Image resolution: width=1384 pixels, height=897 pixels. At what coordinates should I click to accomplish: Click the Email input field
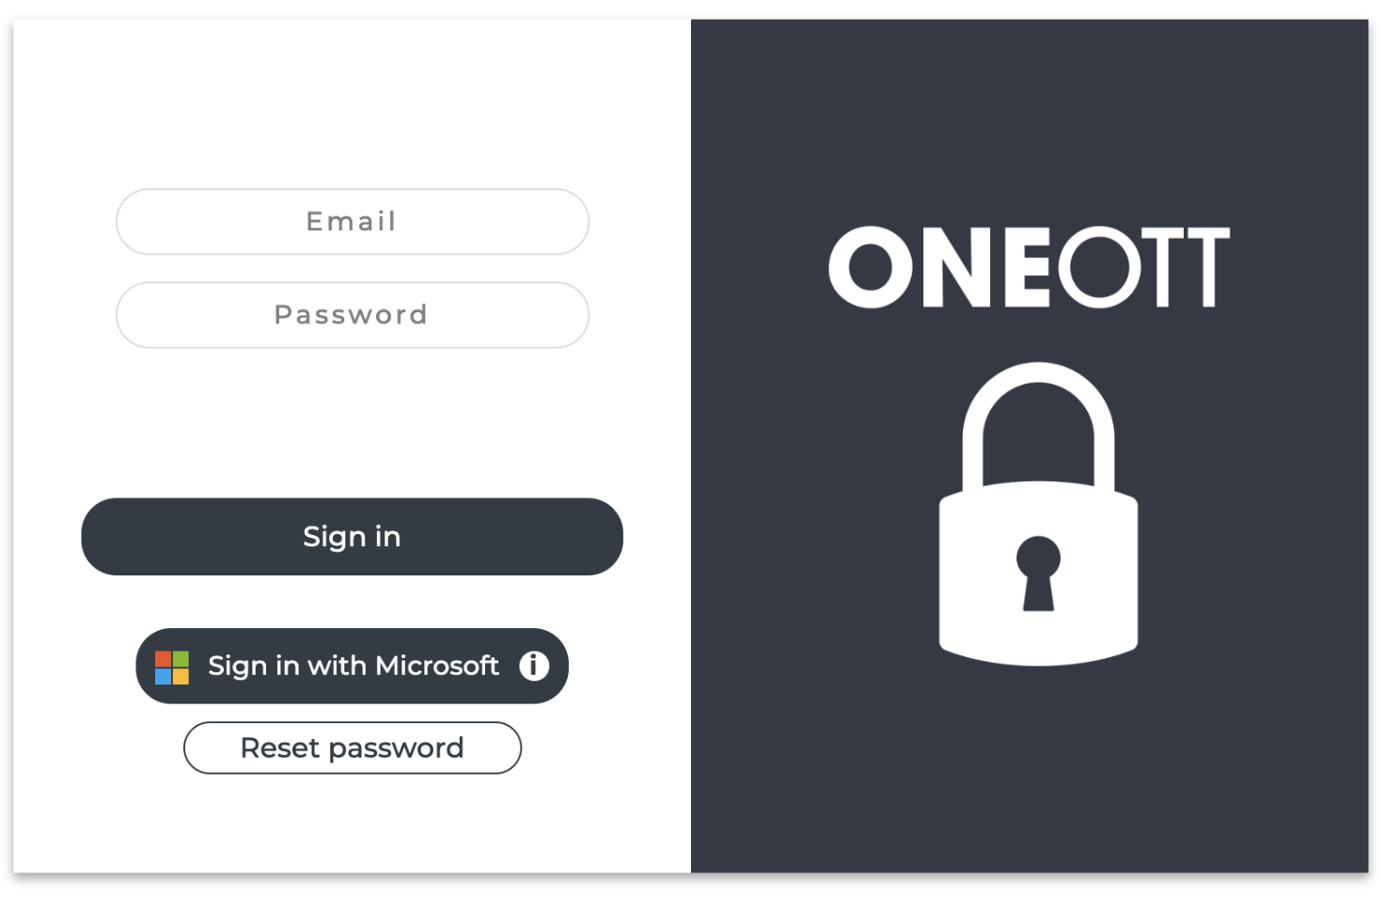(352, 222)
